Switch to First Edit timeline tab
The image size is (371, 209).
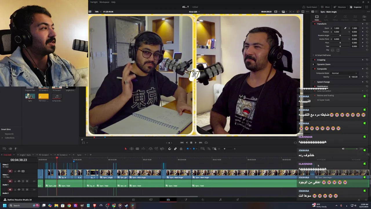pos(8,155)
